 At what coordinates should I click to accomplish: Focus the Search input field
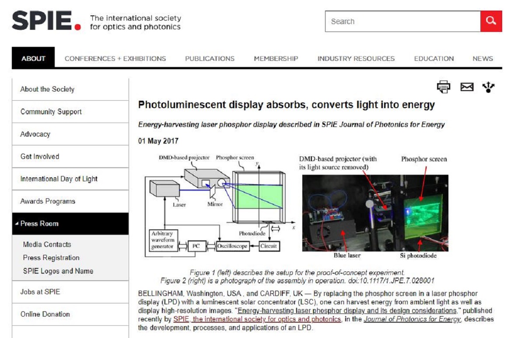[402, 21]
